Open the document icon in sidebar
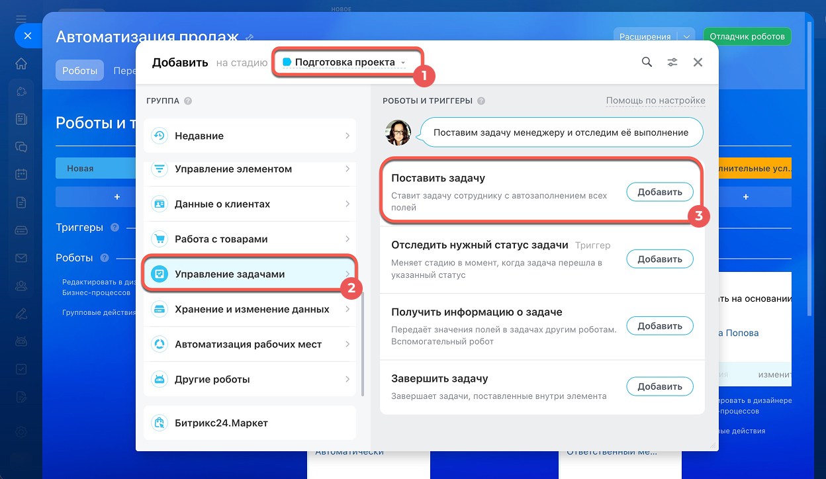The width and height of the screenshot is (826, 479). pyautogui.click(x=21, y=202)
